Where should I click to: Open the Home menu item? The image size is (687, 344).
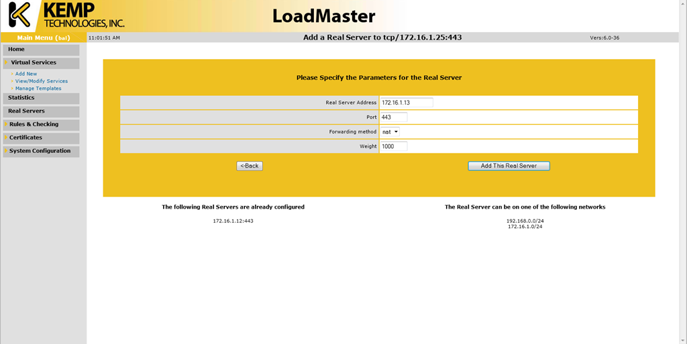pos(41,50)
